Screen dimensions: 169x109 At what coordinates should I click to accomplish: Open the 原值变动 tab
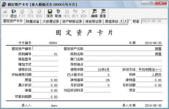pos(112,22)
